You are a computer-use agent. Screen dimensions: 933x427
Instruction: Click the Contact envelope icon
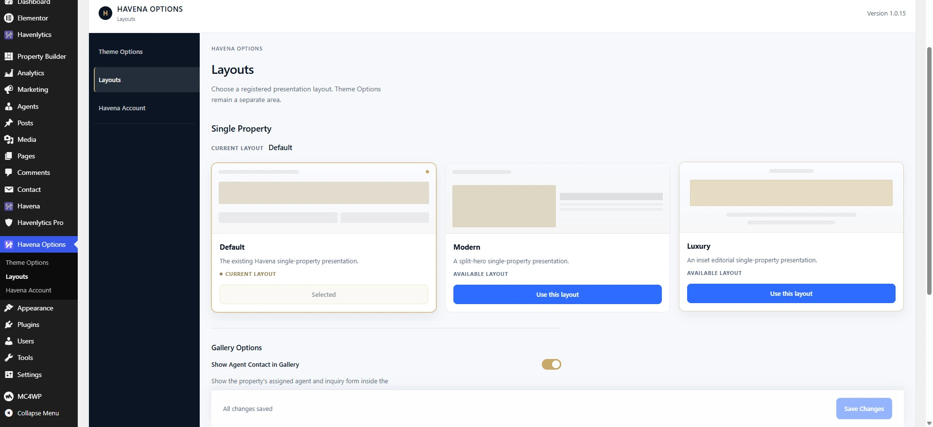tap(9, 189)
